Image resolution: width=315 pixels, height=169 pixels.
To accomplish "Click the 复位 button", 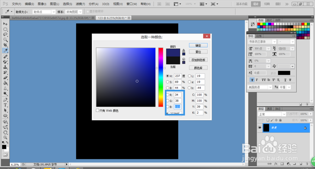I will [x=198, y=52].
